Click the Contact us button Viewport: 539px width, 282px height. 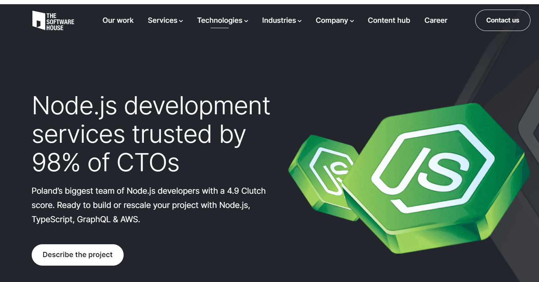coord(503,20)
